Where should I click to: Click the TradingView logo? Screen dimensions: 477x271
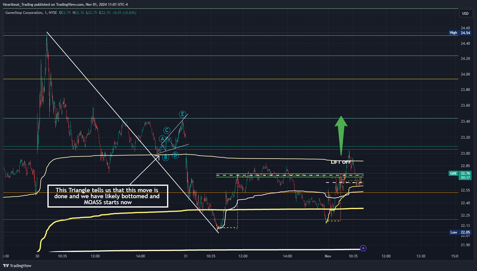[17, 266]
